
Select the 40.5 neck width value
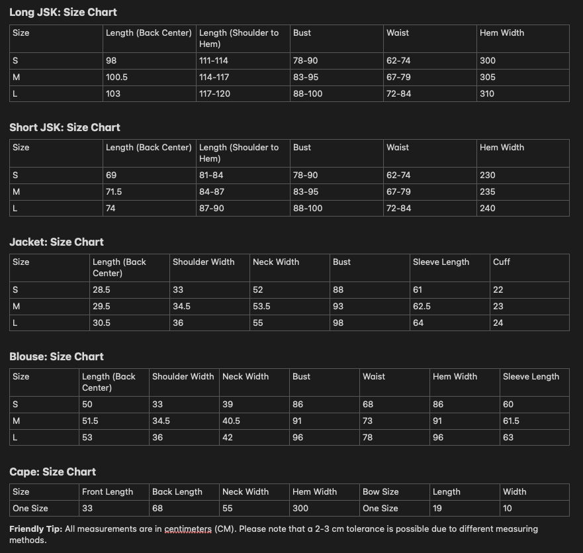point(231,421)
